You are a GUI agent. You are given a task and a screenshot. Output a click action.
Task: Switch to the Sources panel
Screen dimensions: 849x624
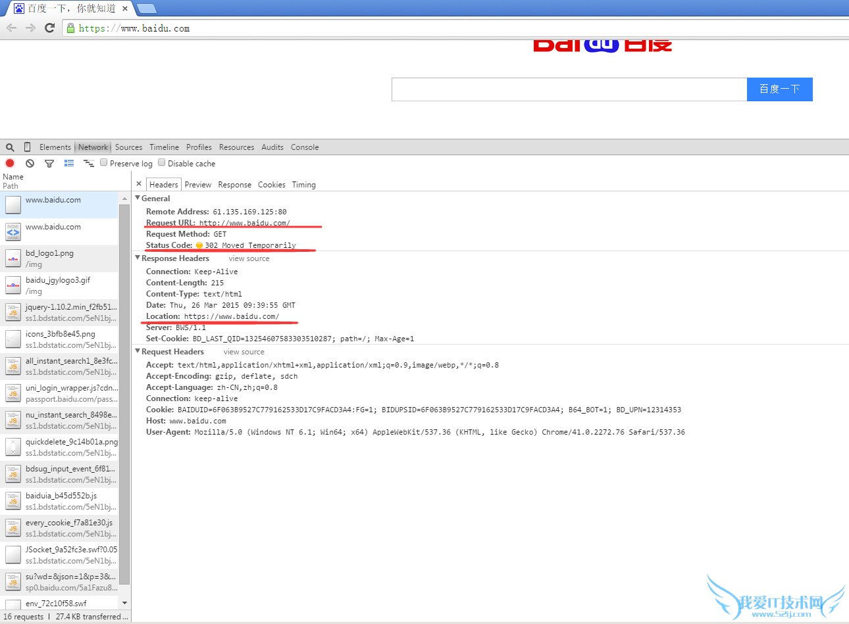128,147
